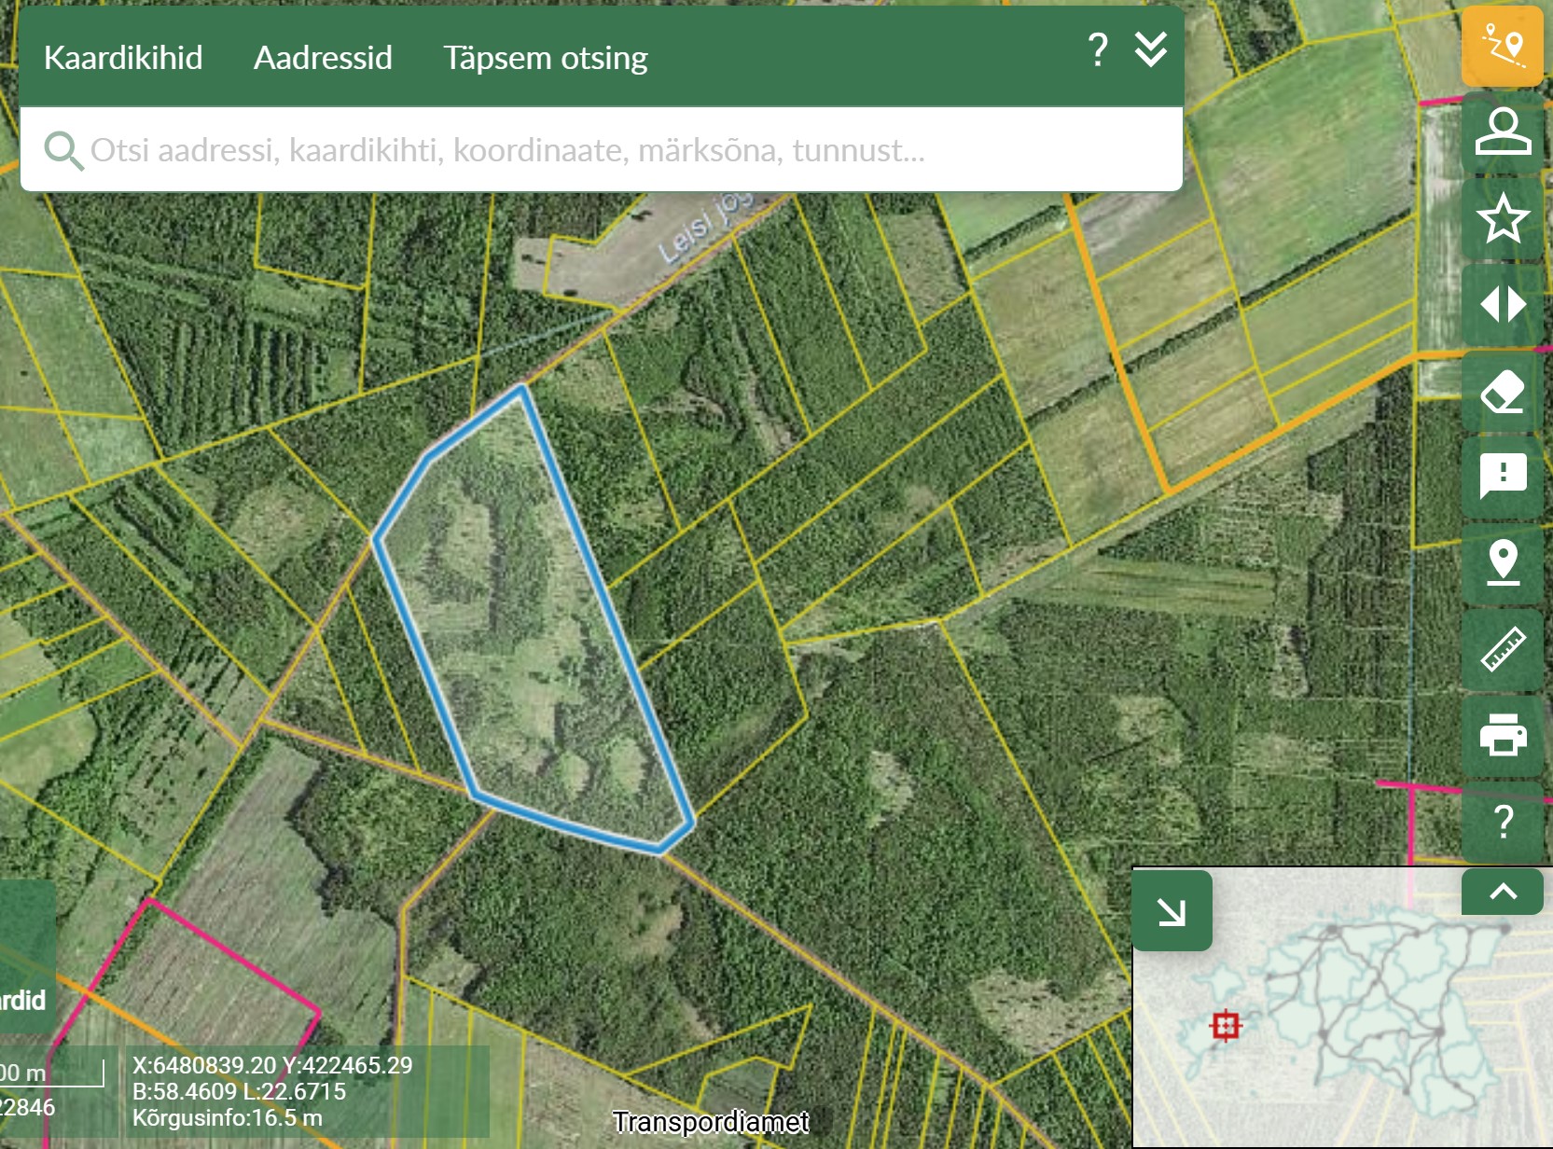Viewport: 1553px width, 1149px height.
Task: Switch to the Aadressid tab
Action: click(323, 58)
